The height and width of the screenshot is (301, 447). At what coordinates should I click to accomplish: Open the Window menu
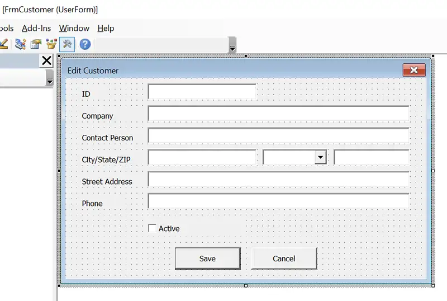coord(74,29)
